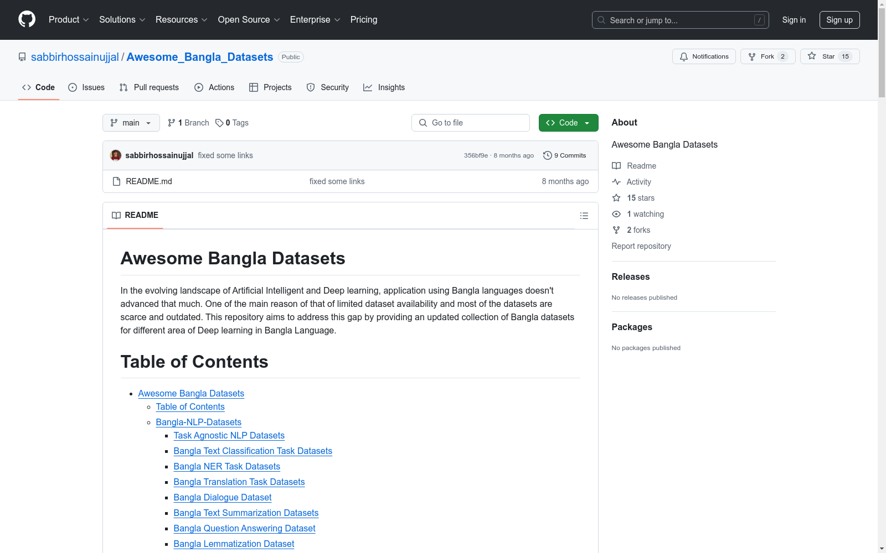Viewport: 886px width, 553px height.
Task: Open the Issues tab
Action: point(86,87)
